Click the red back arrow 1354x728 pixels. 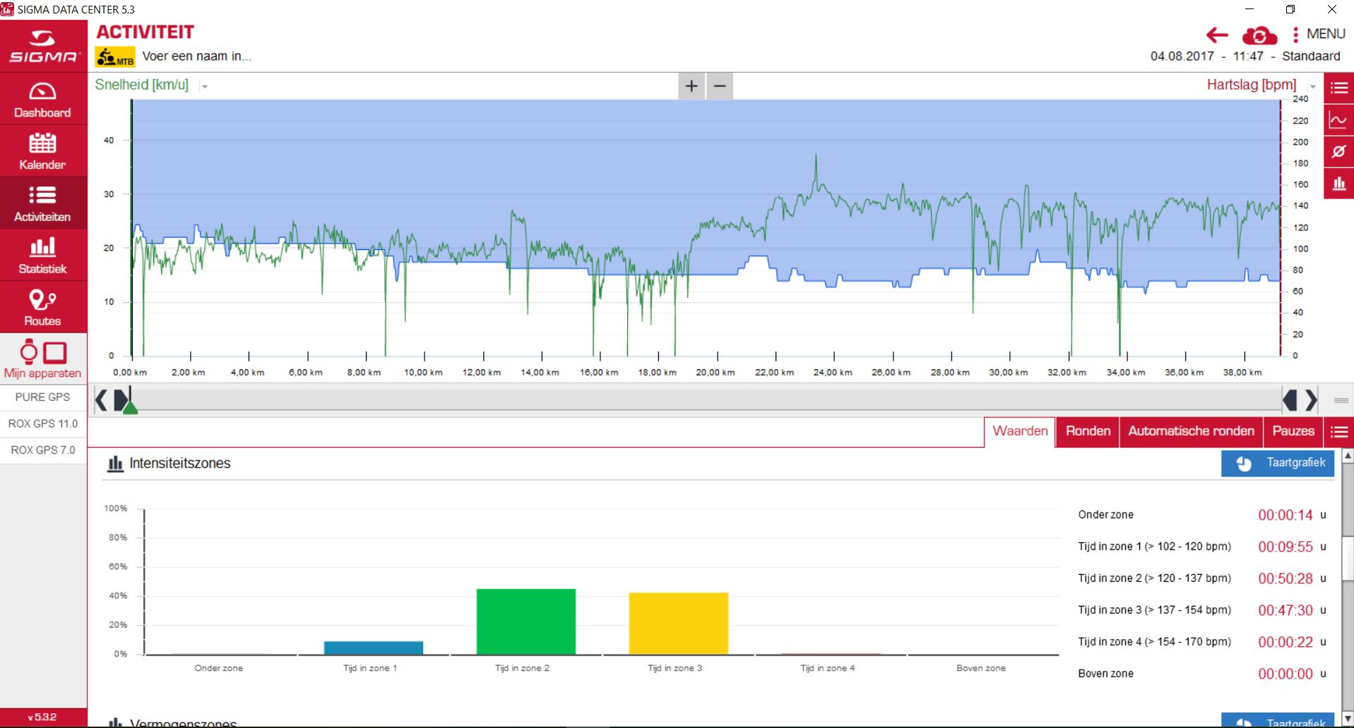[x=1216, y=35]
